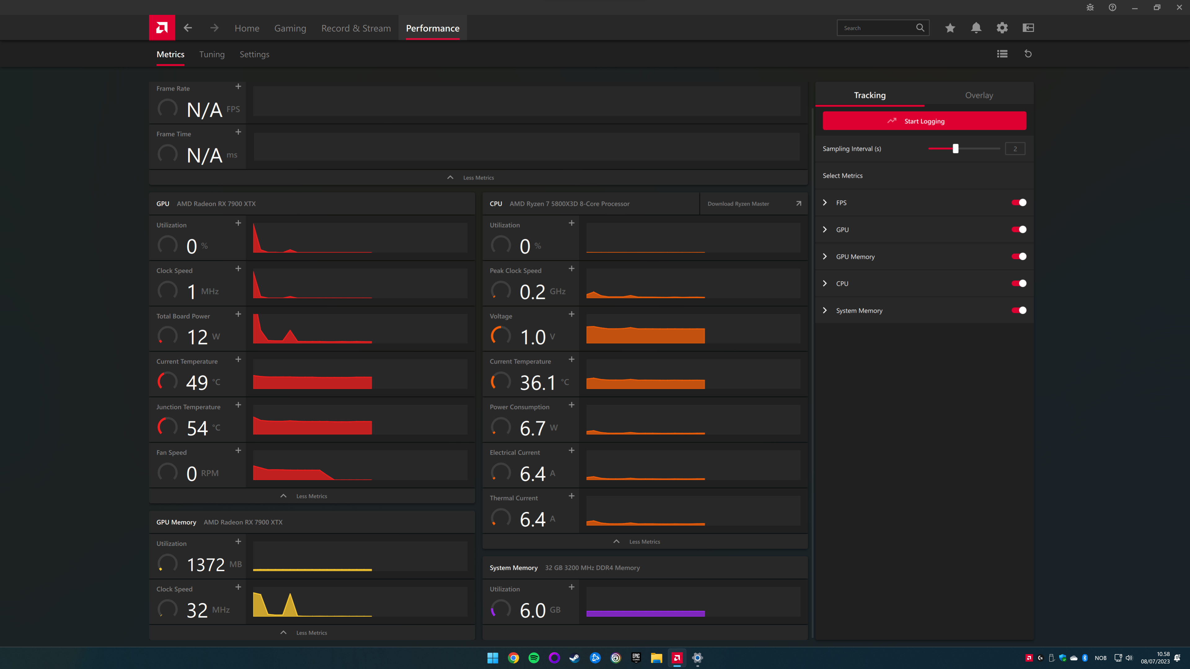Add Thermal Current with plus icon

pos(571,496)
